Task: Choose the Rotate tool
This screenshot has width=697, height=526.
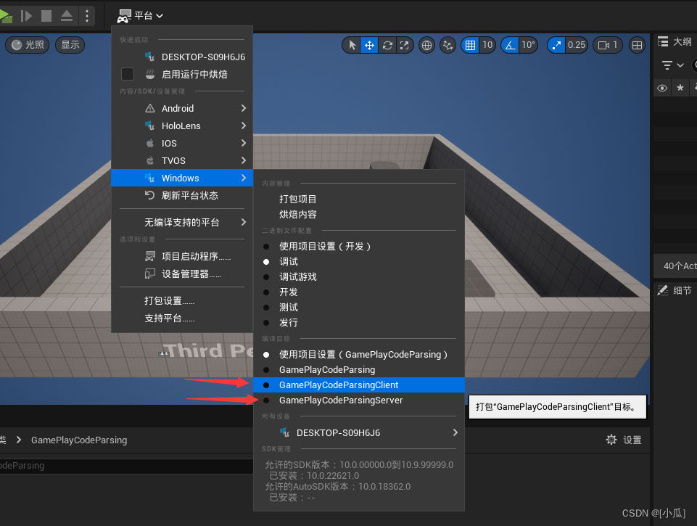Action: tap(387, 45)
